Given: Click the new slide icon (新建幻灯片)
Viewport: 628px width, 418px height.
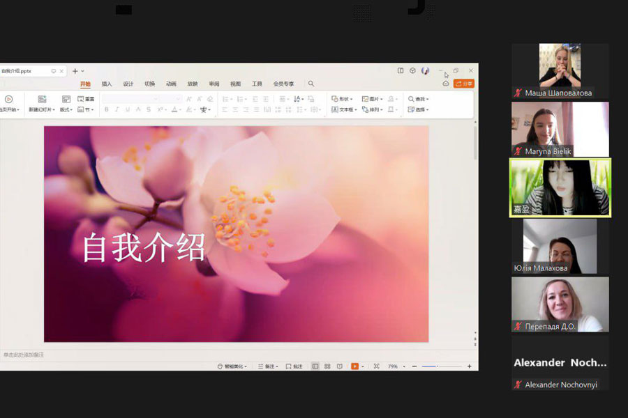Looking at the screenshot, I should [42, 100].
